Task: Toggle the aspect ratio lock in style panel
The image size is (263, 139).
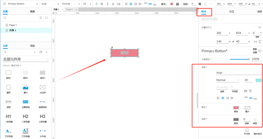Action: (x=233, y=42)
